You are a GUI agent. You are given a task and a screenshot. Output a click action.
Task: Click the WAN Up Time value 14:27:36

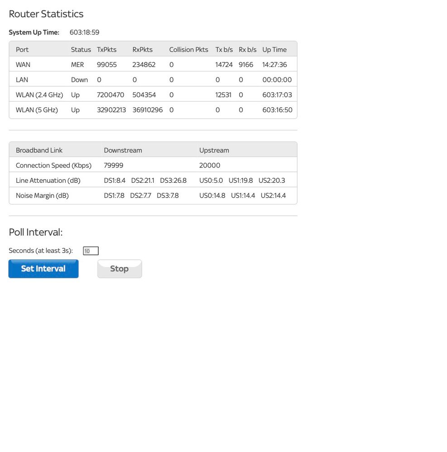point(274,65)
